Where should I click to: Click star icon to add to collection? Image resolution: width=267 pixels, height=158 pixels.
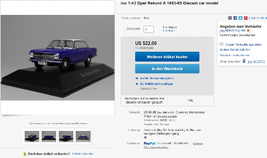(x=137, y=84)
